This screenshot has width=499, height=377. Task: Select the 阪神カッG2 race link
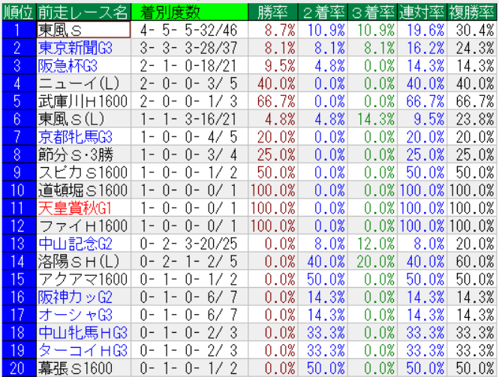74,297
